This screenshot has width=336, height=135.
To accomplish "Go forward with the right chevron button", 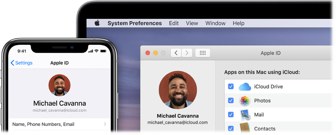I will [x=187, y=53].
